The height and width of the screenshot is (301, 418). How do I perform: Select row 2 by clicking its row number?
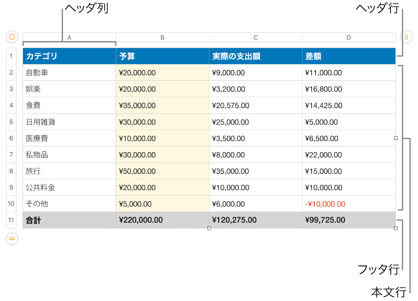(11, 73)
